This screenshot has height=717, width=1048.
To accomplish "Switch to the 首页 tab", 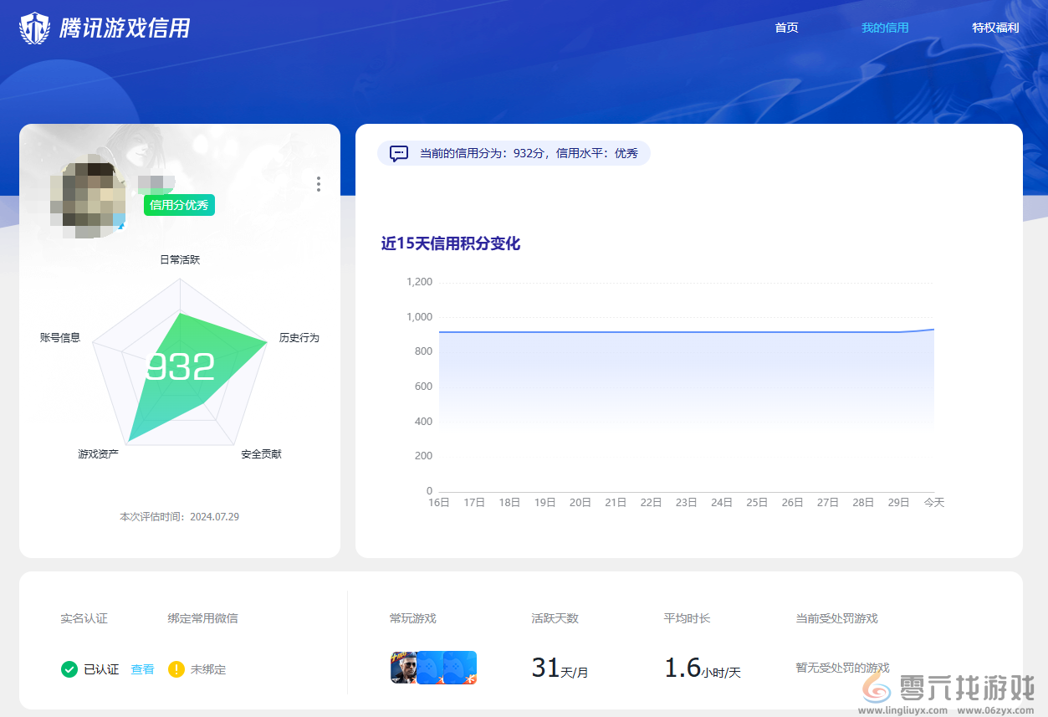I will 786,27.
